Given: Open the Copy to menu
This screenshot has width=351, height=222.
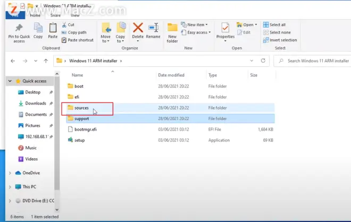Looking at the screenshot, I should 120,32.
